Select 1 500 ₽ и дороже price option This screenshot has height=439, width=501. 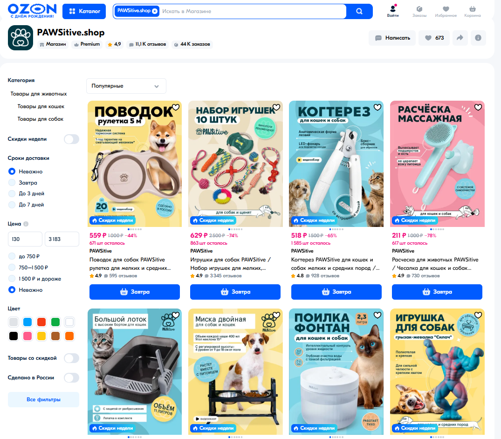point(34,279)
